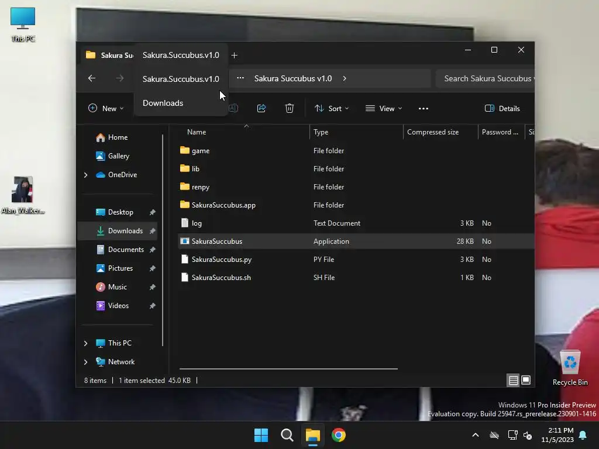The width and height of the screenshot is (599, 449).
Task: Select the SakuraSuccubus.py file
Action: coord(356,260)
